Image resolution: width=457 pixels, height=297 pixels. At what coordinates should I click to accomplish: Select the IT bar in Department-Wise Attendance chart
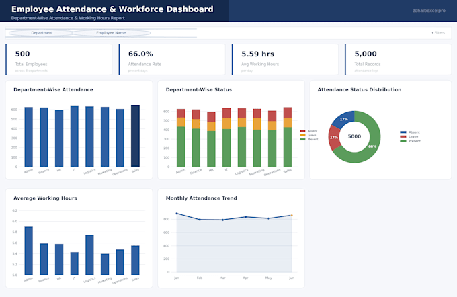75,136
